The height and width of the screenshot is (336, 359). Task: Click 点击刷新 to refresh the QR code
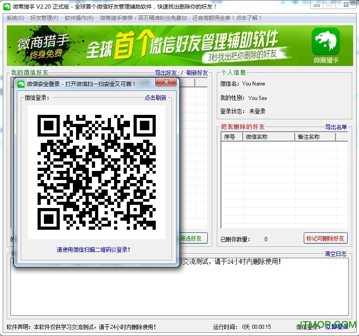point(155,98)
